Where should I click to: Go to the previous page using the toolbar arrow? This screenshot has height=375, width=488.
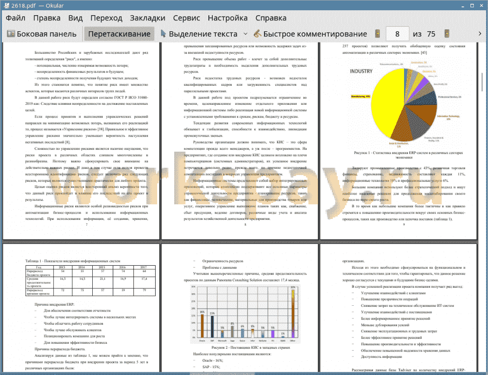pos(378,34)
